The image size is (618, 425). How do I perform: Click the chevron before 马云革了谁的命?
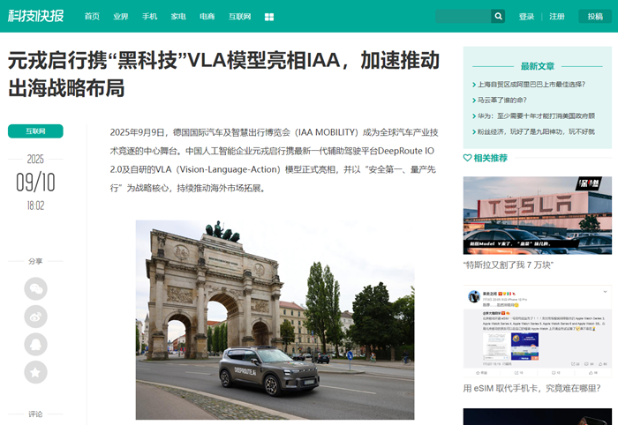pos(474,101)
